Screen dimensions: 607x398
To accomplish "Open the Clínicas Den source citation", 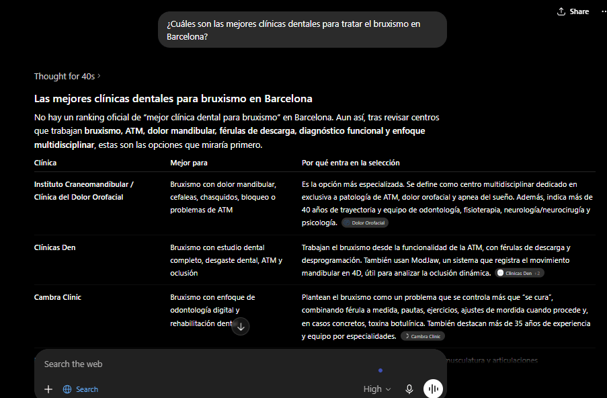I will [520, 273].
